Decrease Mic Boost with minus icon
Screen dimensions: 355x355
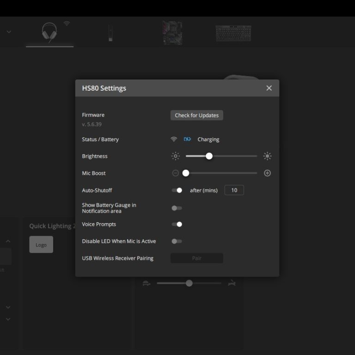175,173
